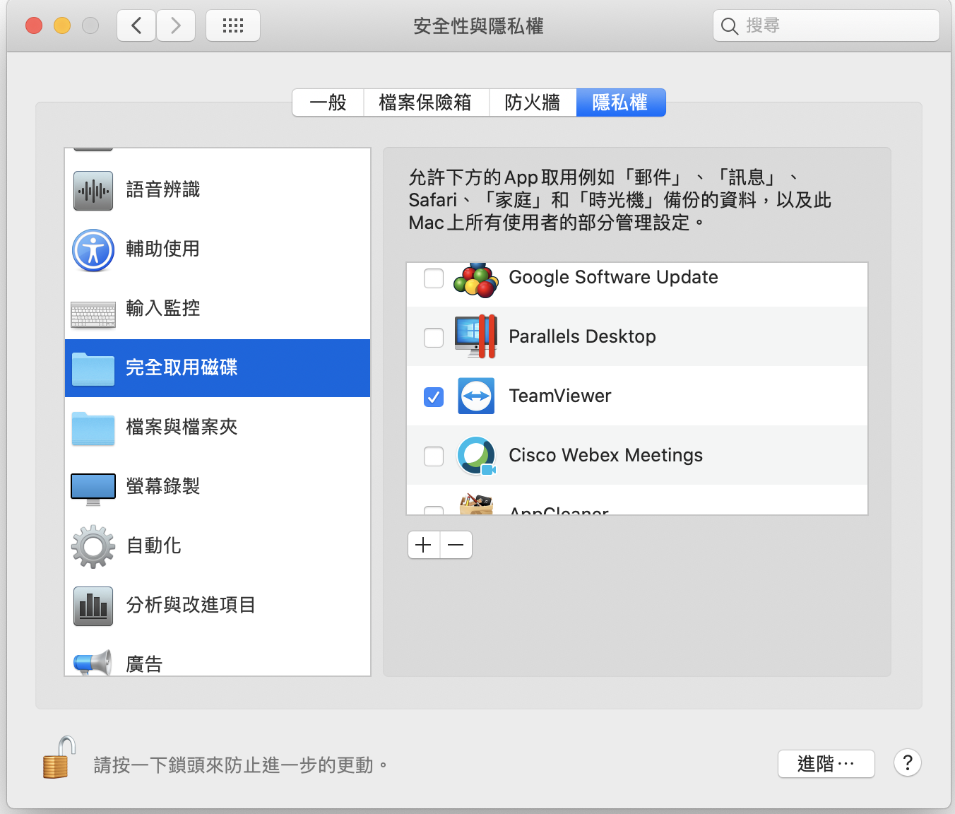Click the TeamViewer app icon

(476, 396)
